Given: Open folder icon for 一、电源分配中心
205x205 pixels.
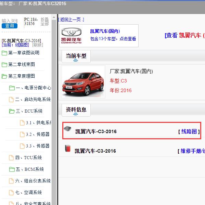Looking at the screenshot, I should [12, 88].
